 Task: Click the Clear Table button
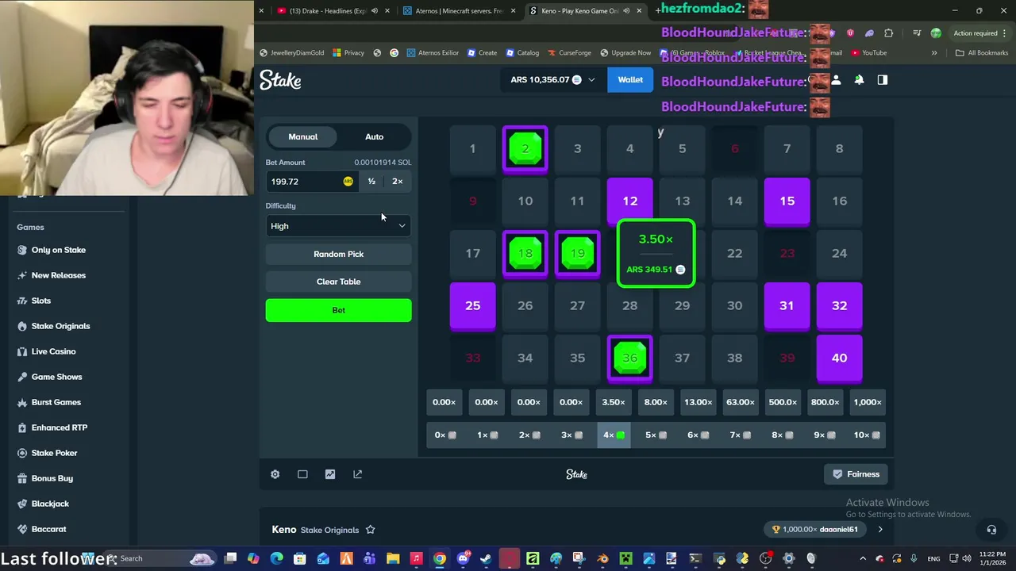[338, 282]
